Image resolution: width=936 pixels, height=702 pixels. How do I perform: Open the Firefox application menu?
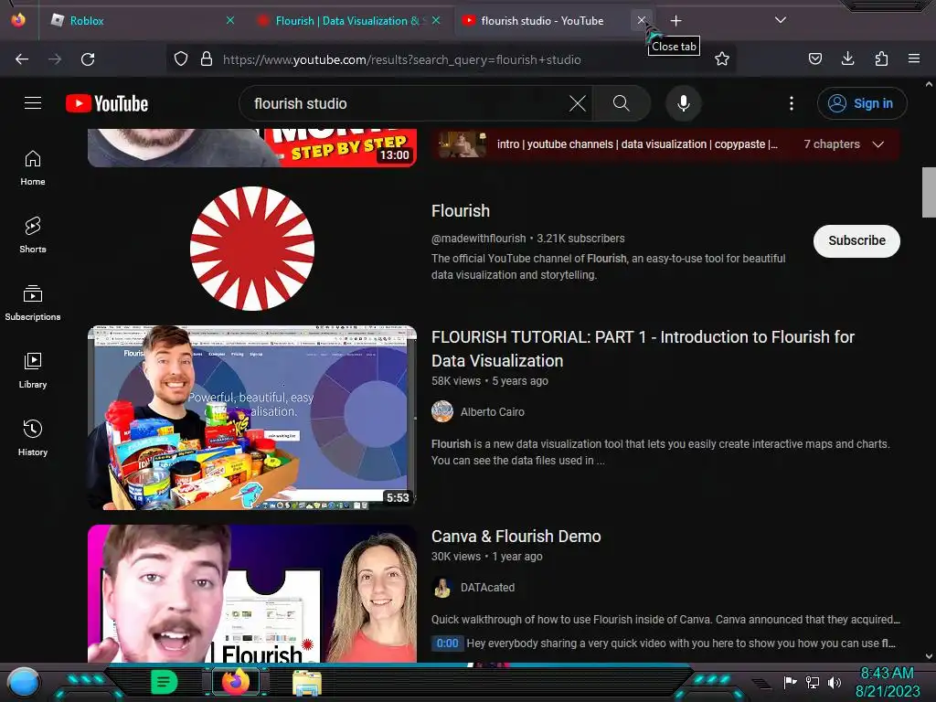pos(914,59)
